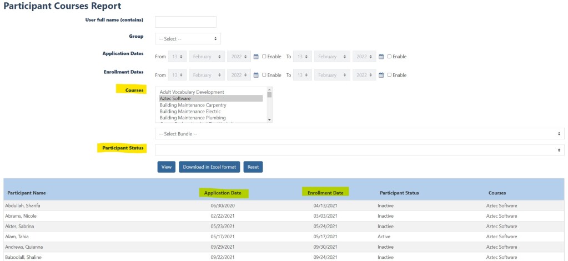Download report in Excel format

pyautogui.click(x=209, y=167)
